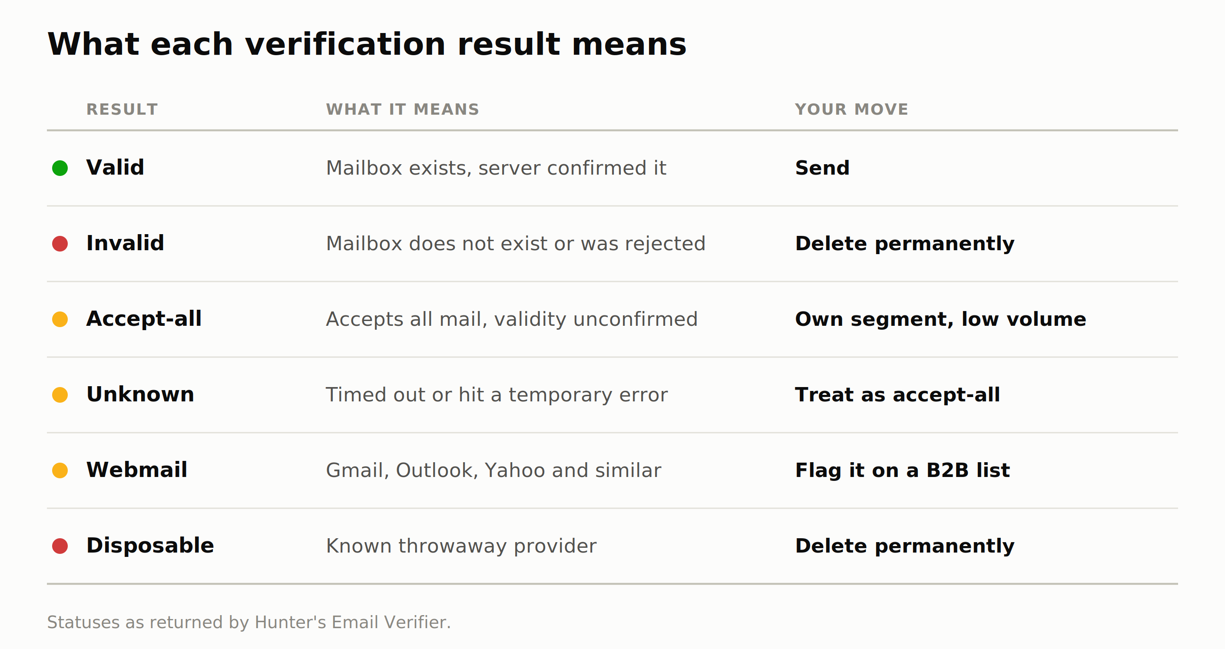Viewport: 1225px width, 649px height.
Task: Click the red dot beside Invalid
Action: click(x=60, y=243)
